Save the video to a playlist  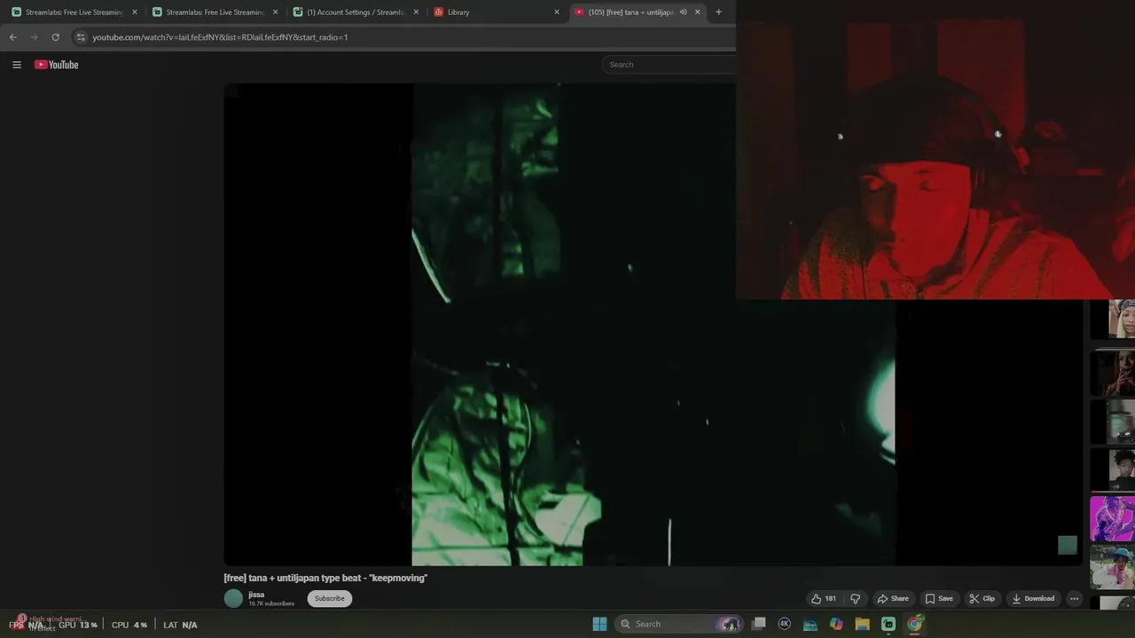click(938, 598)
